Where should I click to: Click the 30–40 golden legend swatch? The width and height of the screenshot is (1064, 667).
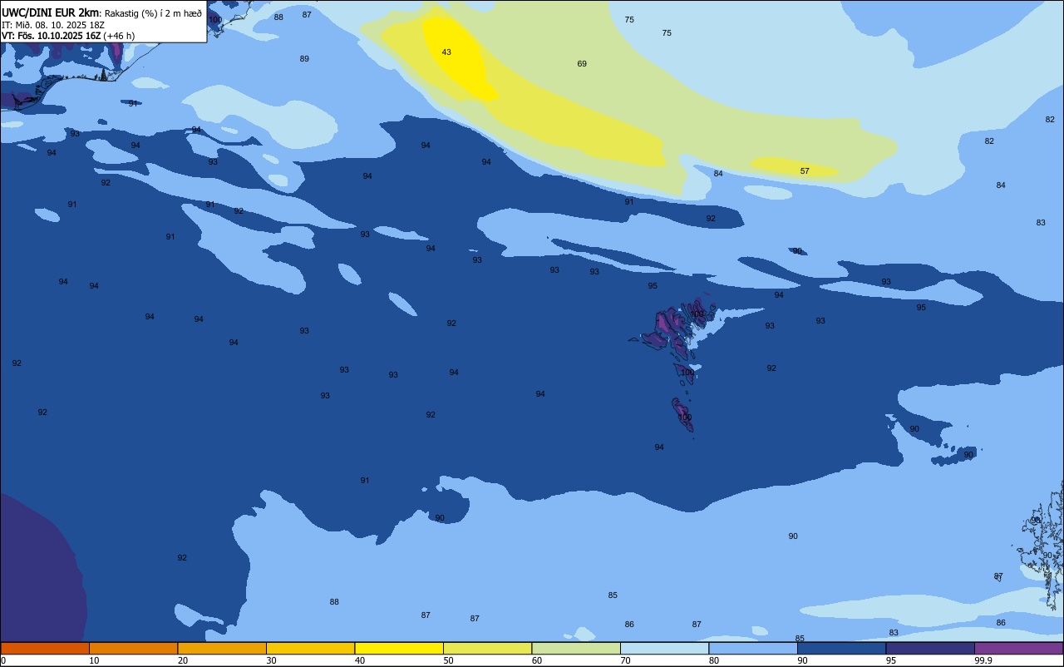[310, 648]
